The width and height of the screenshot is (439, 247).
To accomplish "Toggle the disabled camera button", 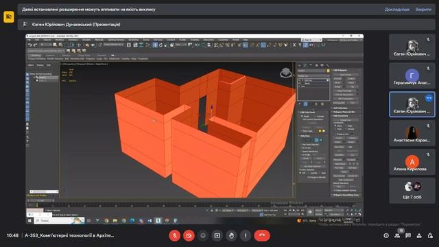I will 189,235.
